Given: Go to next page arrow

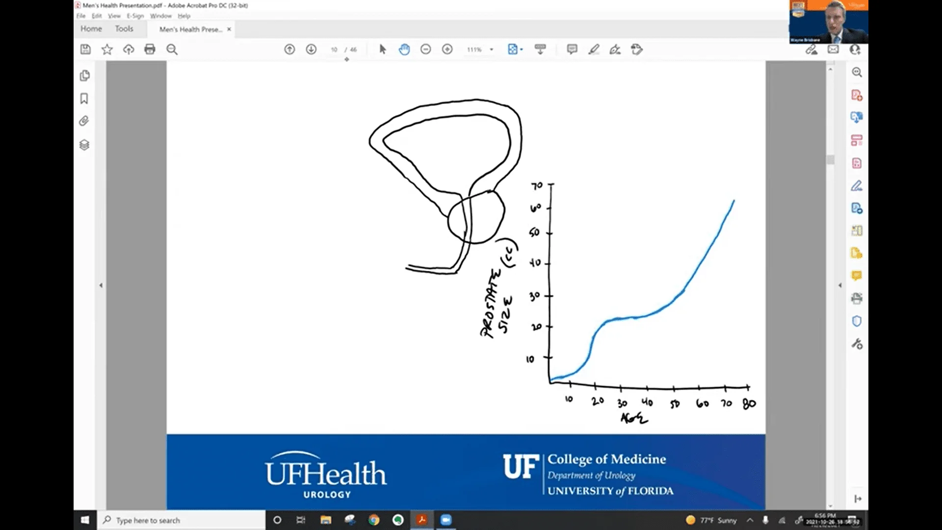Looking at the screenshot, I should tap(311, 49).
